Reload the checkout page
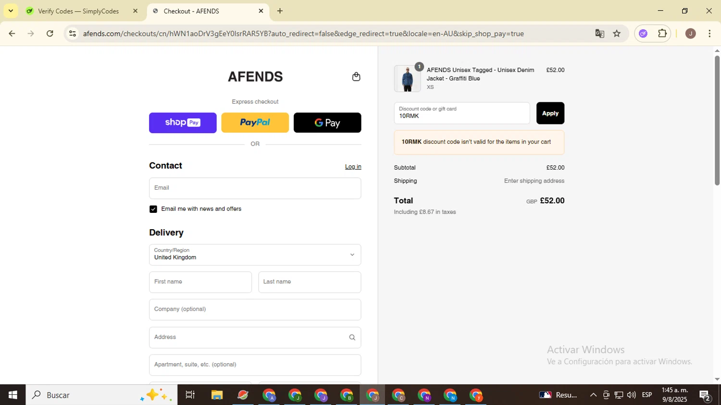This screenshot has width=721, height=405. tap(50, 34)
